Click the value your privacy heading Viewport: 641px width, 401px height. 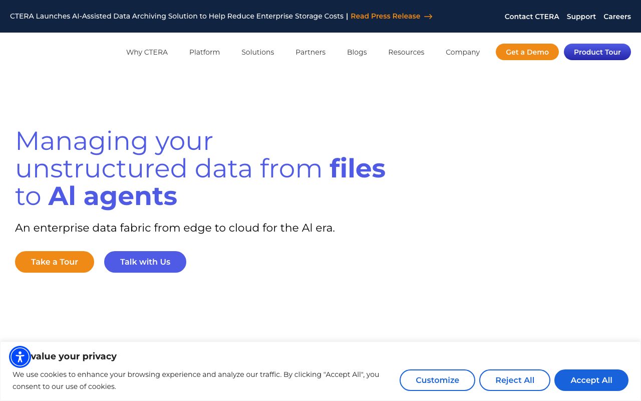74,356
